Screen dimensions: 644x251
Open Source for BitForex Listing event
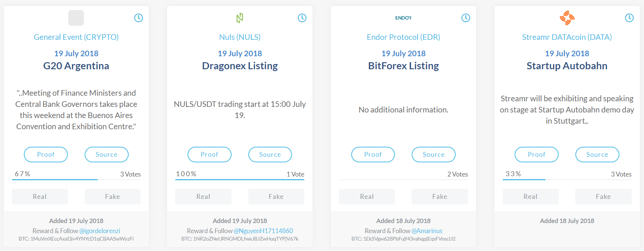pos(433,155)
